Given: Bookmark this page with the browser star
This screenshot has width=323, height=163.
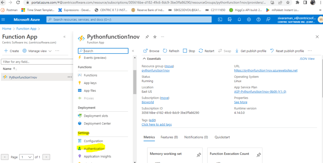Looking at the screenshot, I should 288,3.
